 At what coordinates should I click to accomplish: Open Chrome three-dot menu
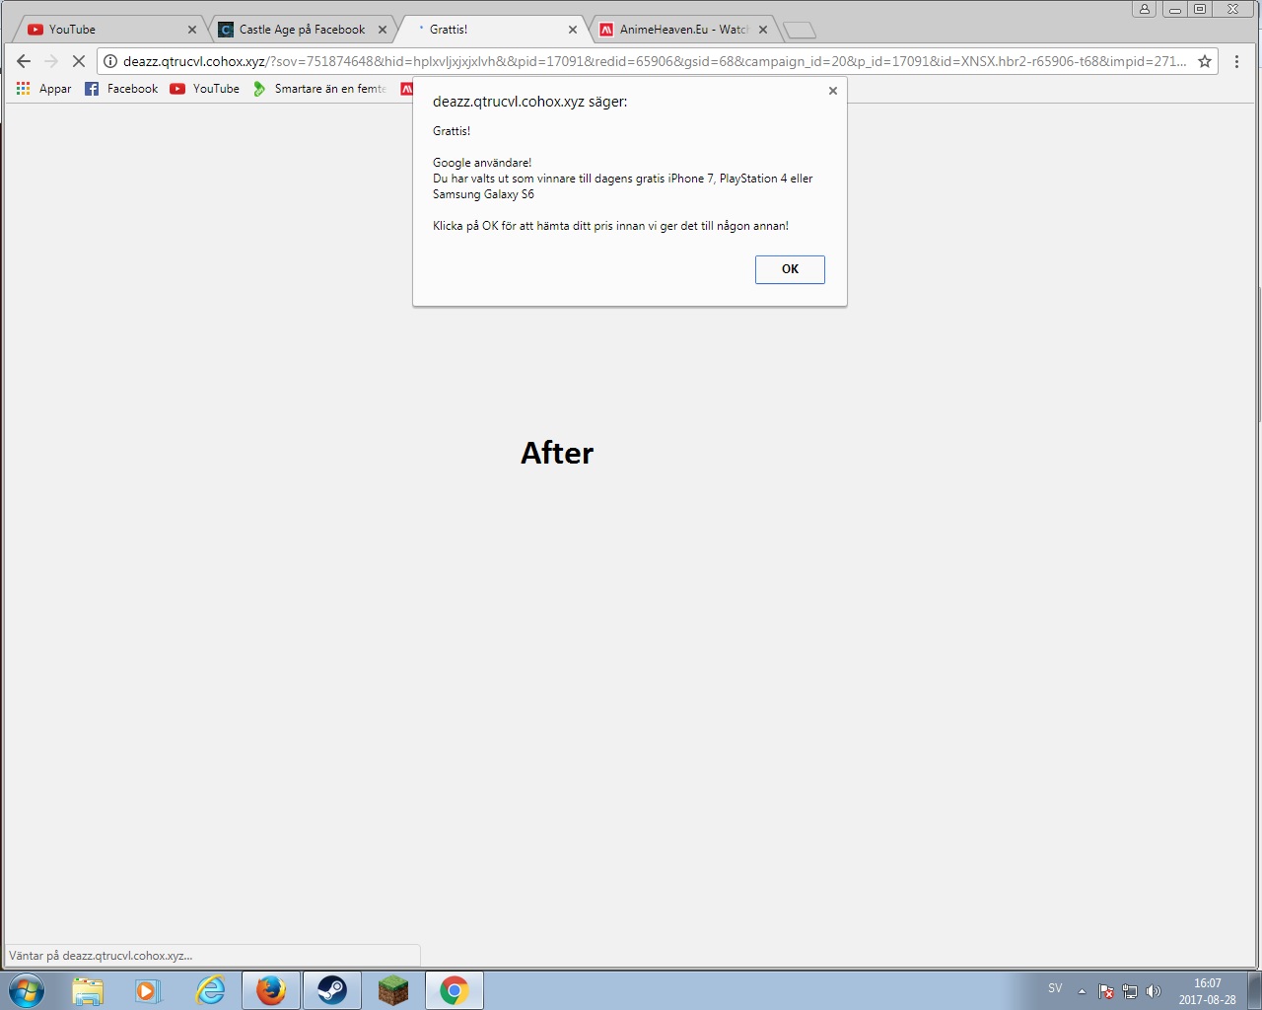click(x=1236, y=61)
